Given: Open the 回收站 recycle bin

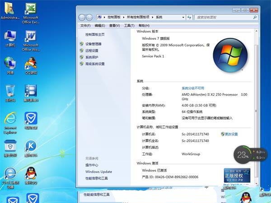Looking at the screenshot, I should (10, 93).
